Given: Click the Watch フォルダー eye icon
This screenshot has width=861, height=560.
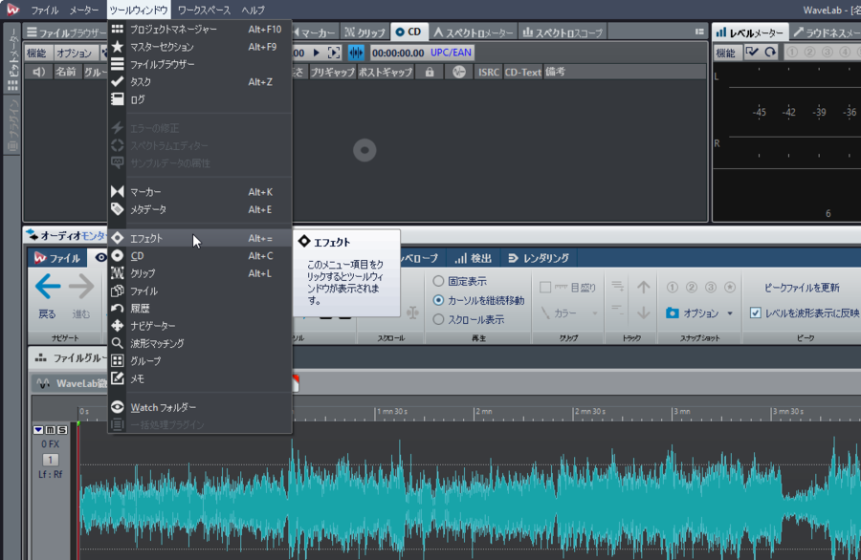Looking at the screenshot, I should [x=117, y=407].
